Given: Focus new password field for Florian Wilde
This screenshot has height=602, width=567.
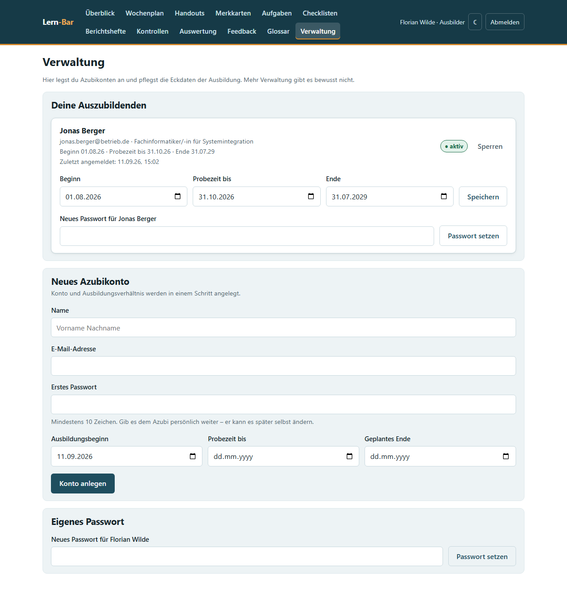Looking at the screenshot, I should coord(247,556).
